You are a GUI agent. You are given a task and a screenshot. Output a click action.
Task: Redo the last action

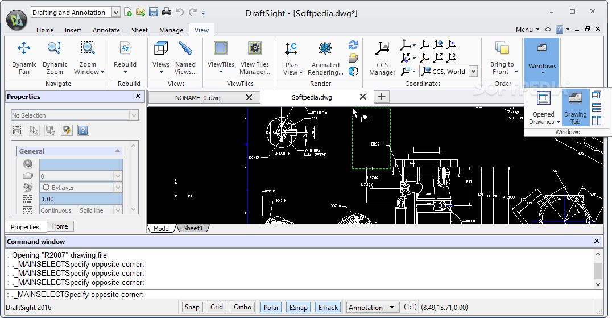pyautogui.click(x=193, y=13)
